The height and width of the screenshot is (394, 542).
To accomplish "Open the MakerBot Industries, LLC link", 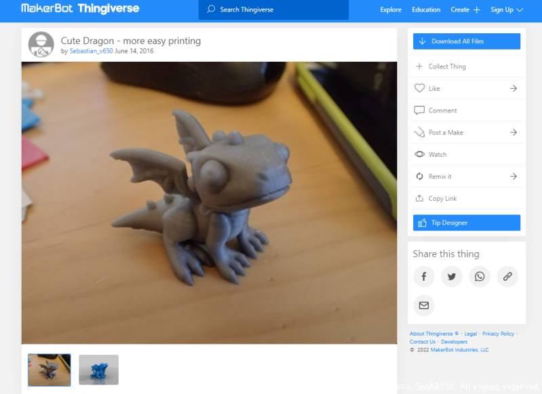I will pyautogui.click(x=460, y=350).
